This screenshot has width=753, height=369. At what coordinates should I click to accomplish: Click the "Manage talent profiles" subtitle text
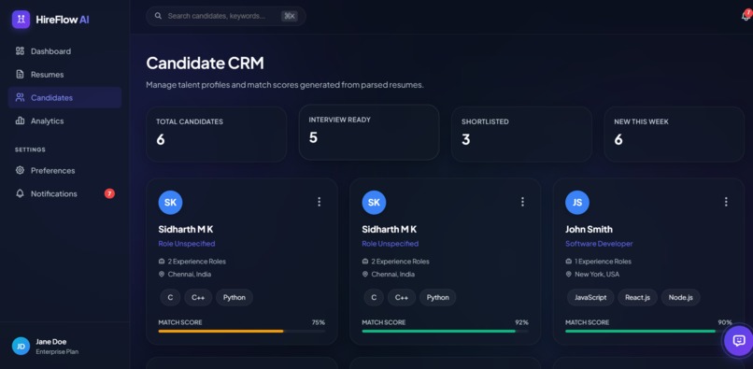pos(285,85)
